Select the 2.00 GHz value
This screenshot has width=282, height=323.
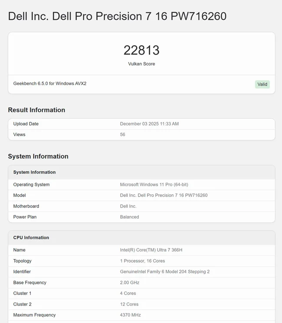129,282
